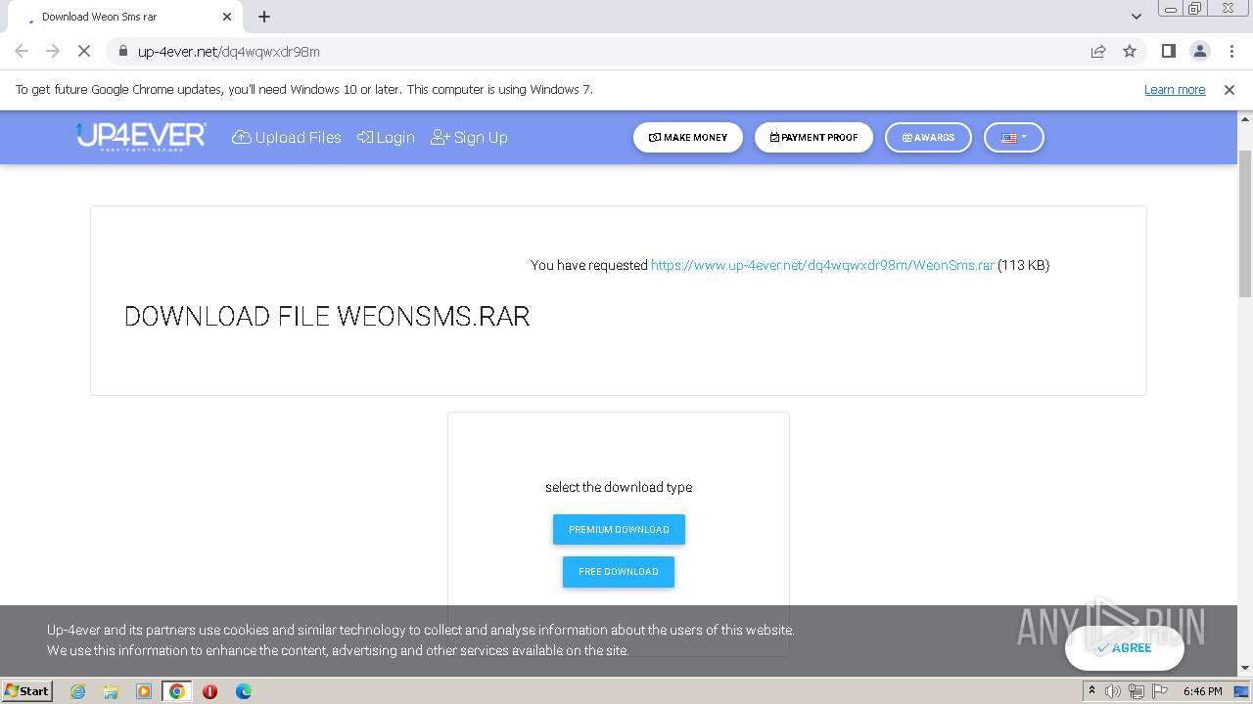The image size is (1253, 704).
Task: Launch Internet Explorer from taskbar
Action: click(x=77, y=691)
